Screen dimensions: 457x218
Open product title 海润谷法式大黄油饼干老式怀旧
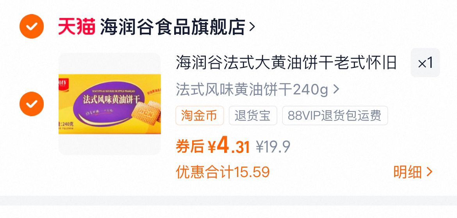click(x=286, y=63)
